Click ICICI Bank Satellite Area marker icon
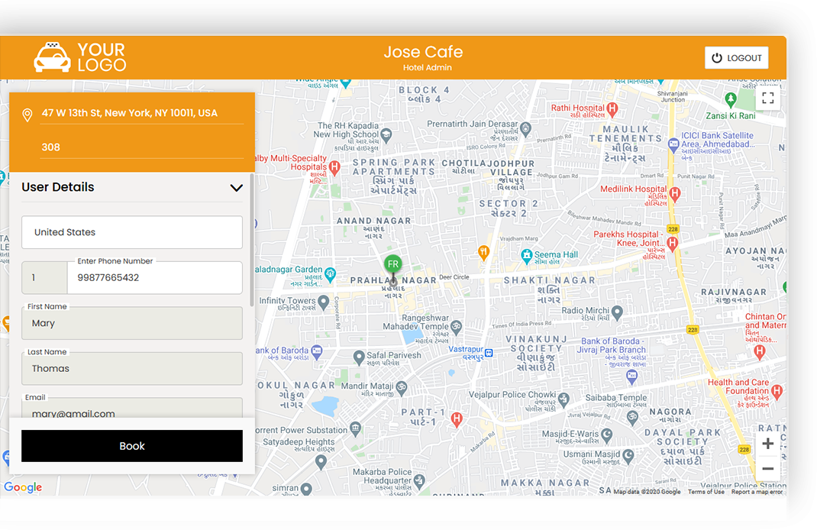This screenshot has width=817, height=530. (x=673, y=144)
